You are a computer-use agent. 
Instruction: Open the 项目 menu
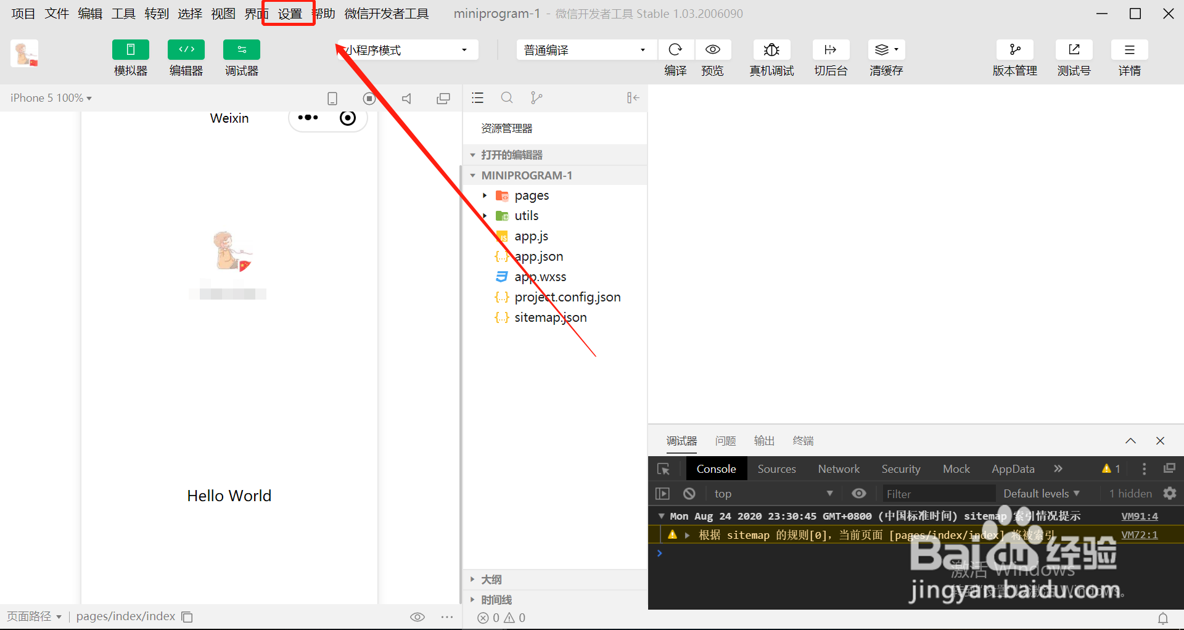(x=23, y=14)
